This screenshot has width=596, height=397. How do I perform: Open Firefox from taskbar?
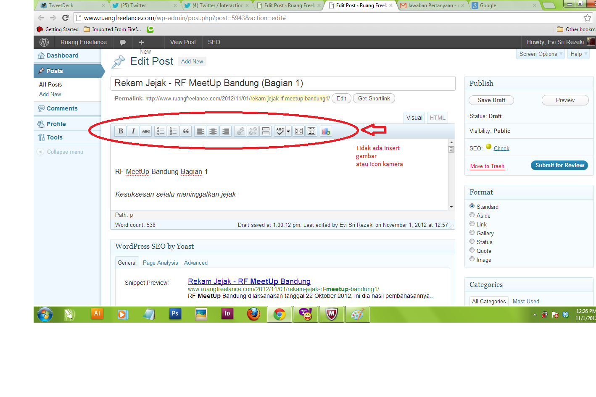pyautogui.click(x=253, y=314)
